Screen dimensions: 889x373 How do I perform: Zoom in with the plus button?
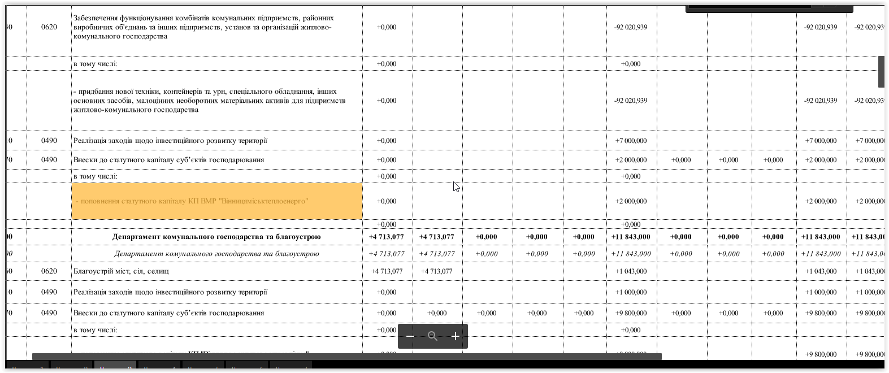[x=456, y=336]
